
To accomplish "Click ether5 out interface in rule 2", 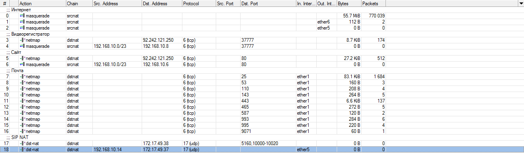I will (x=324, y=28).
